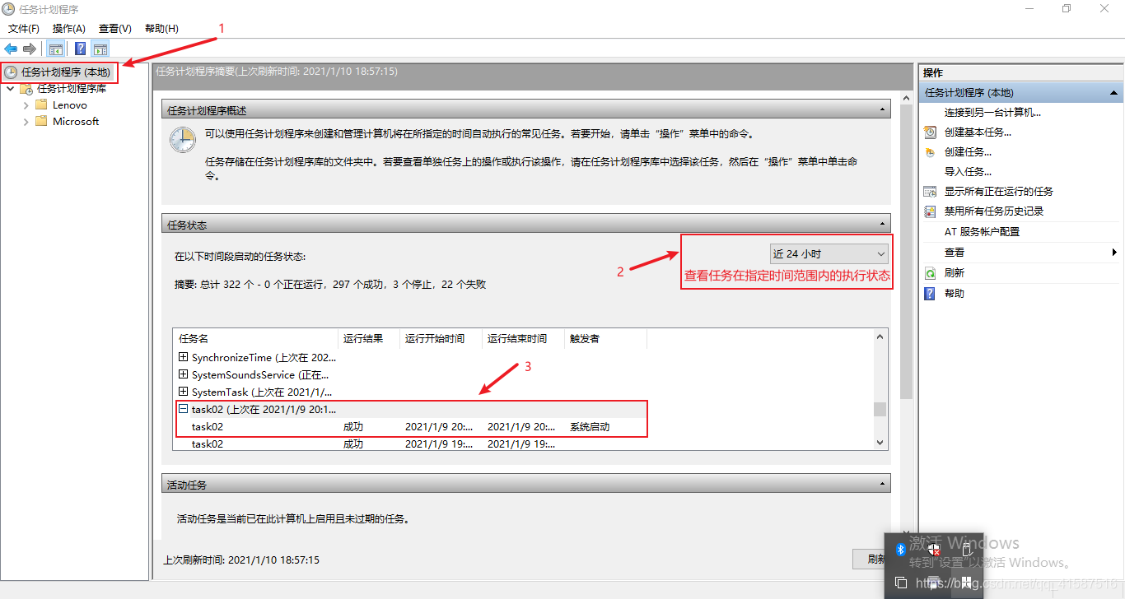Click the task list scrollbar thumb
The image size is (1125, 599).
880,409
